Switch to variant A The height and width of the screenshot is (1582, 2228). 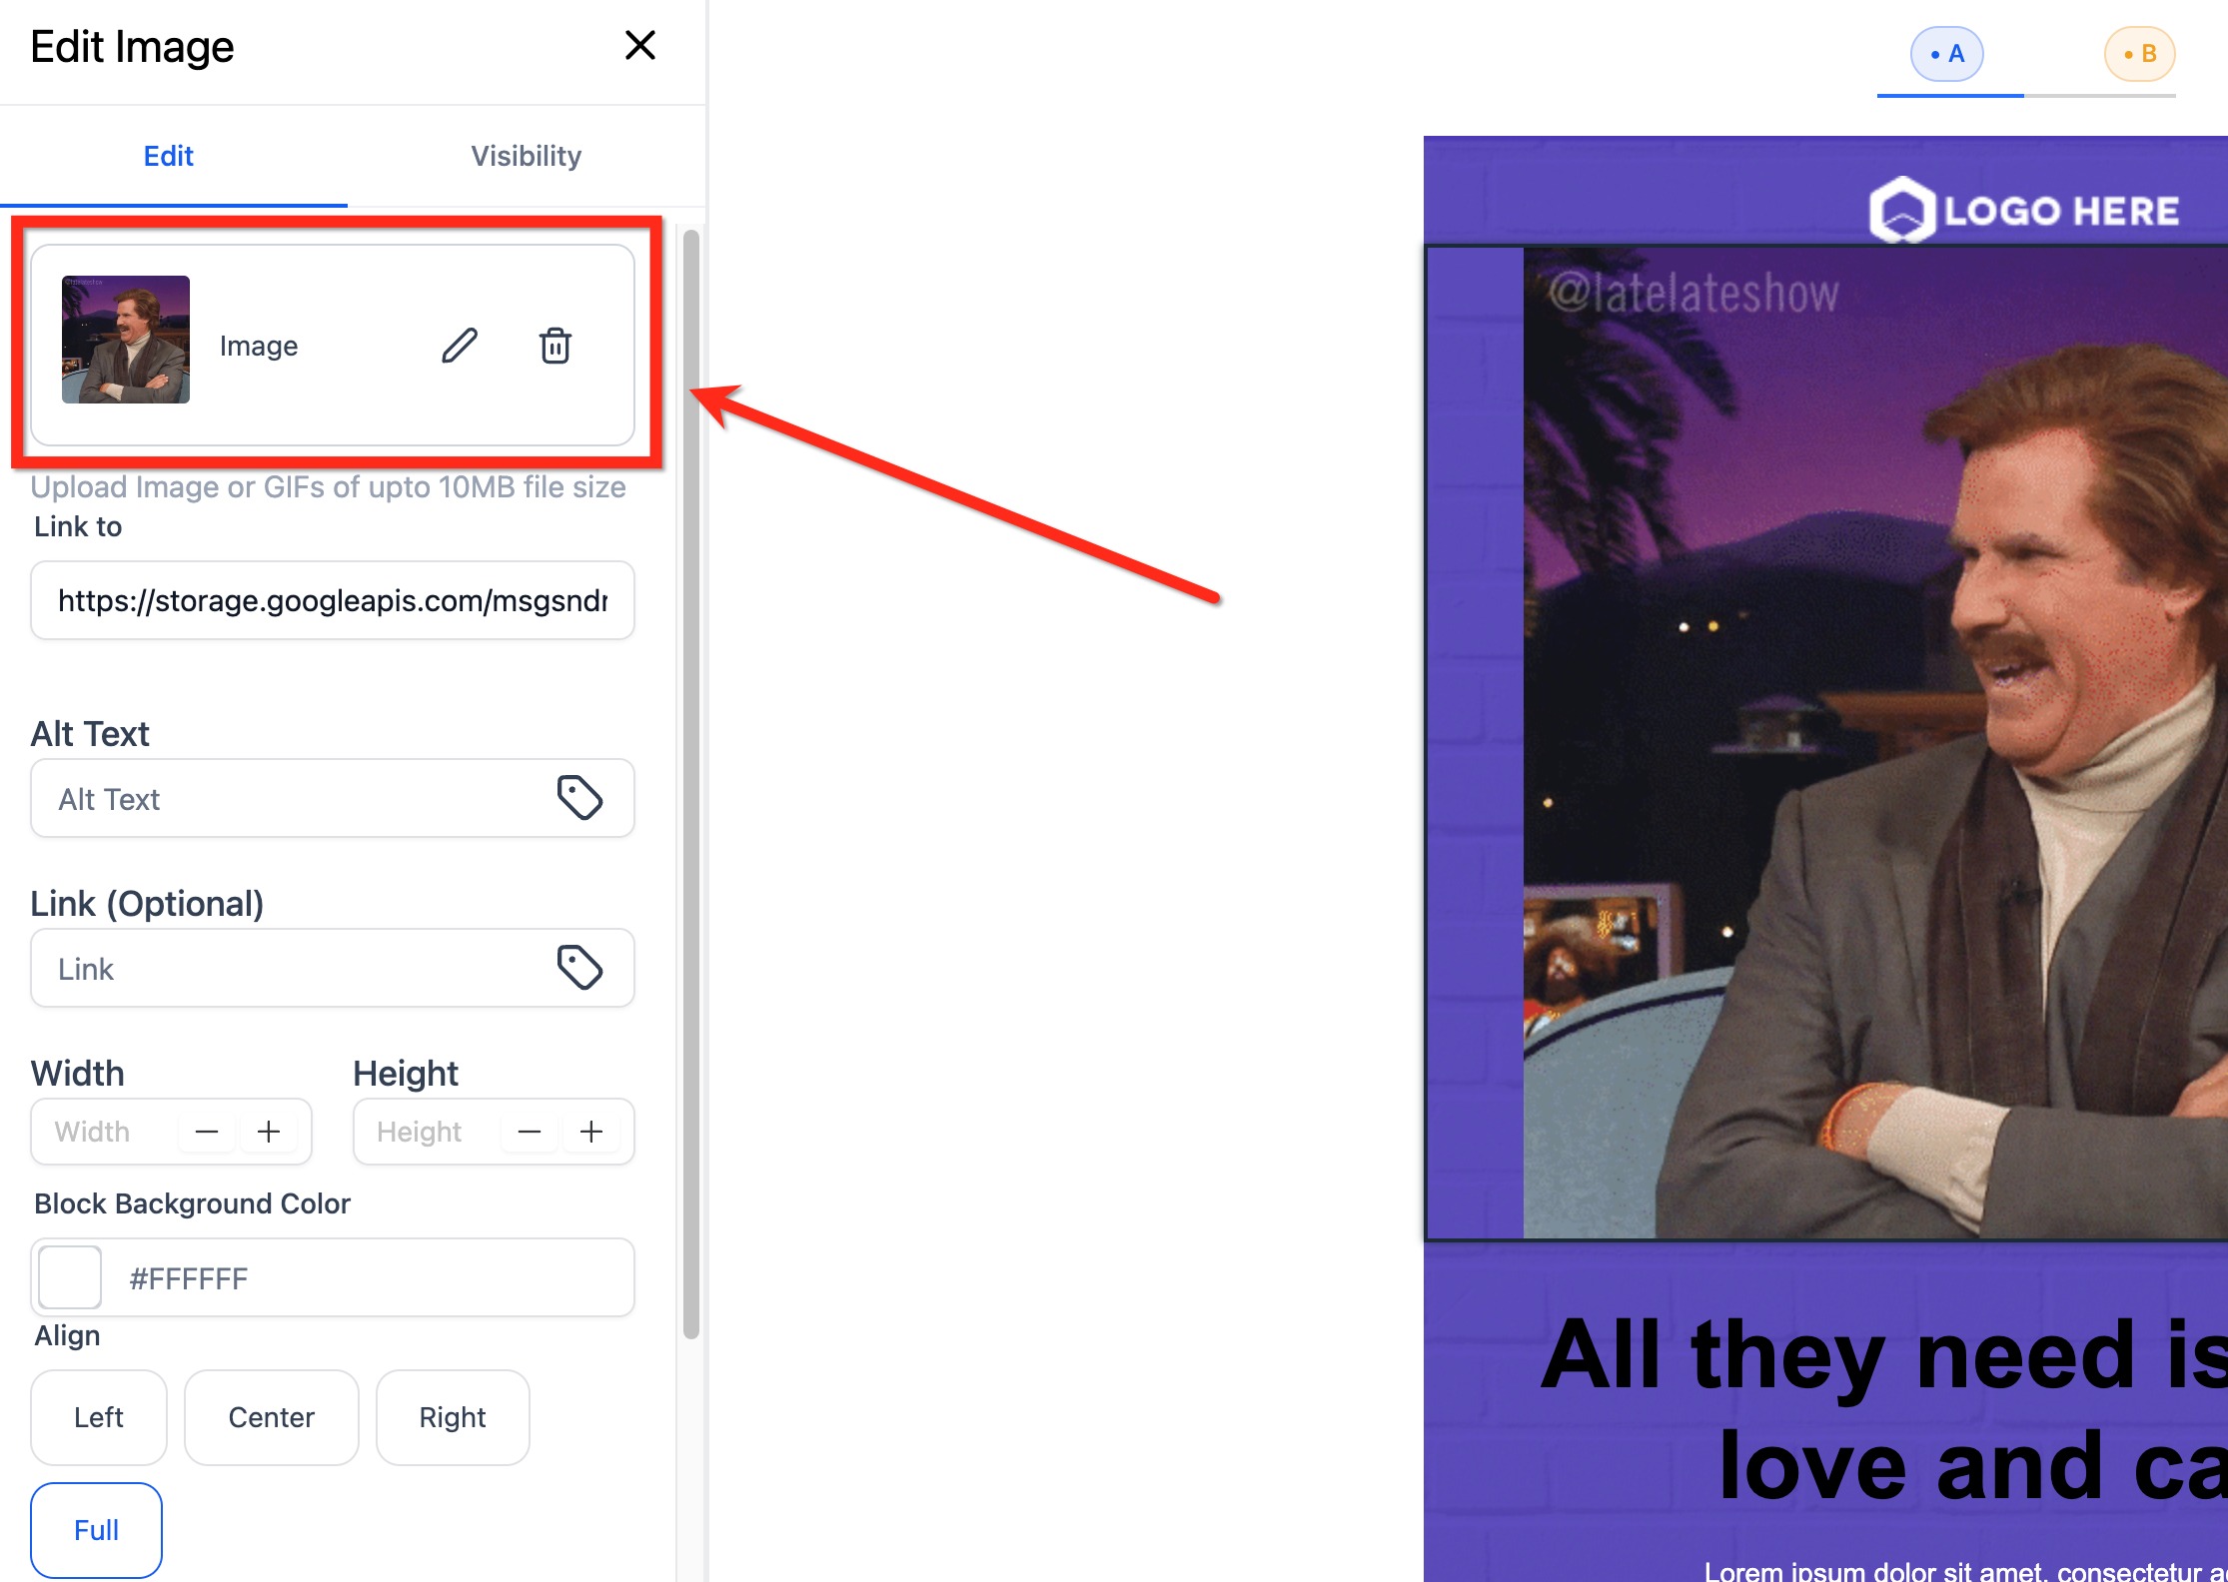(1946, 54)
